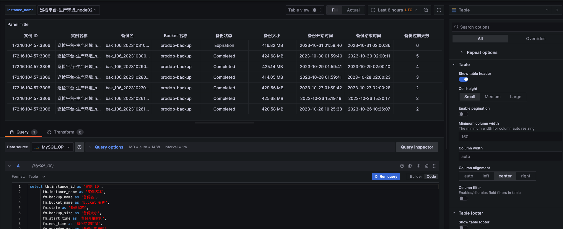This screenshot has height=229, width=563.
Task: Open the MySQL_OP data source dropdown
Action: pyautogui.click(x=53, y=147)
